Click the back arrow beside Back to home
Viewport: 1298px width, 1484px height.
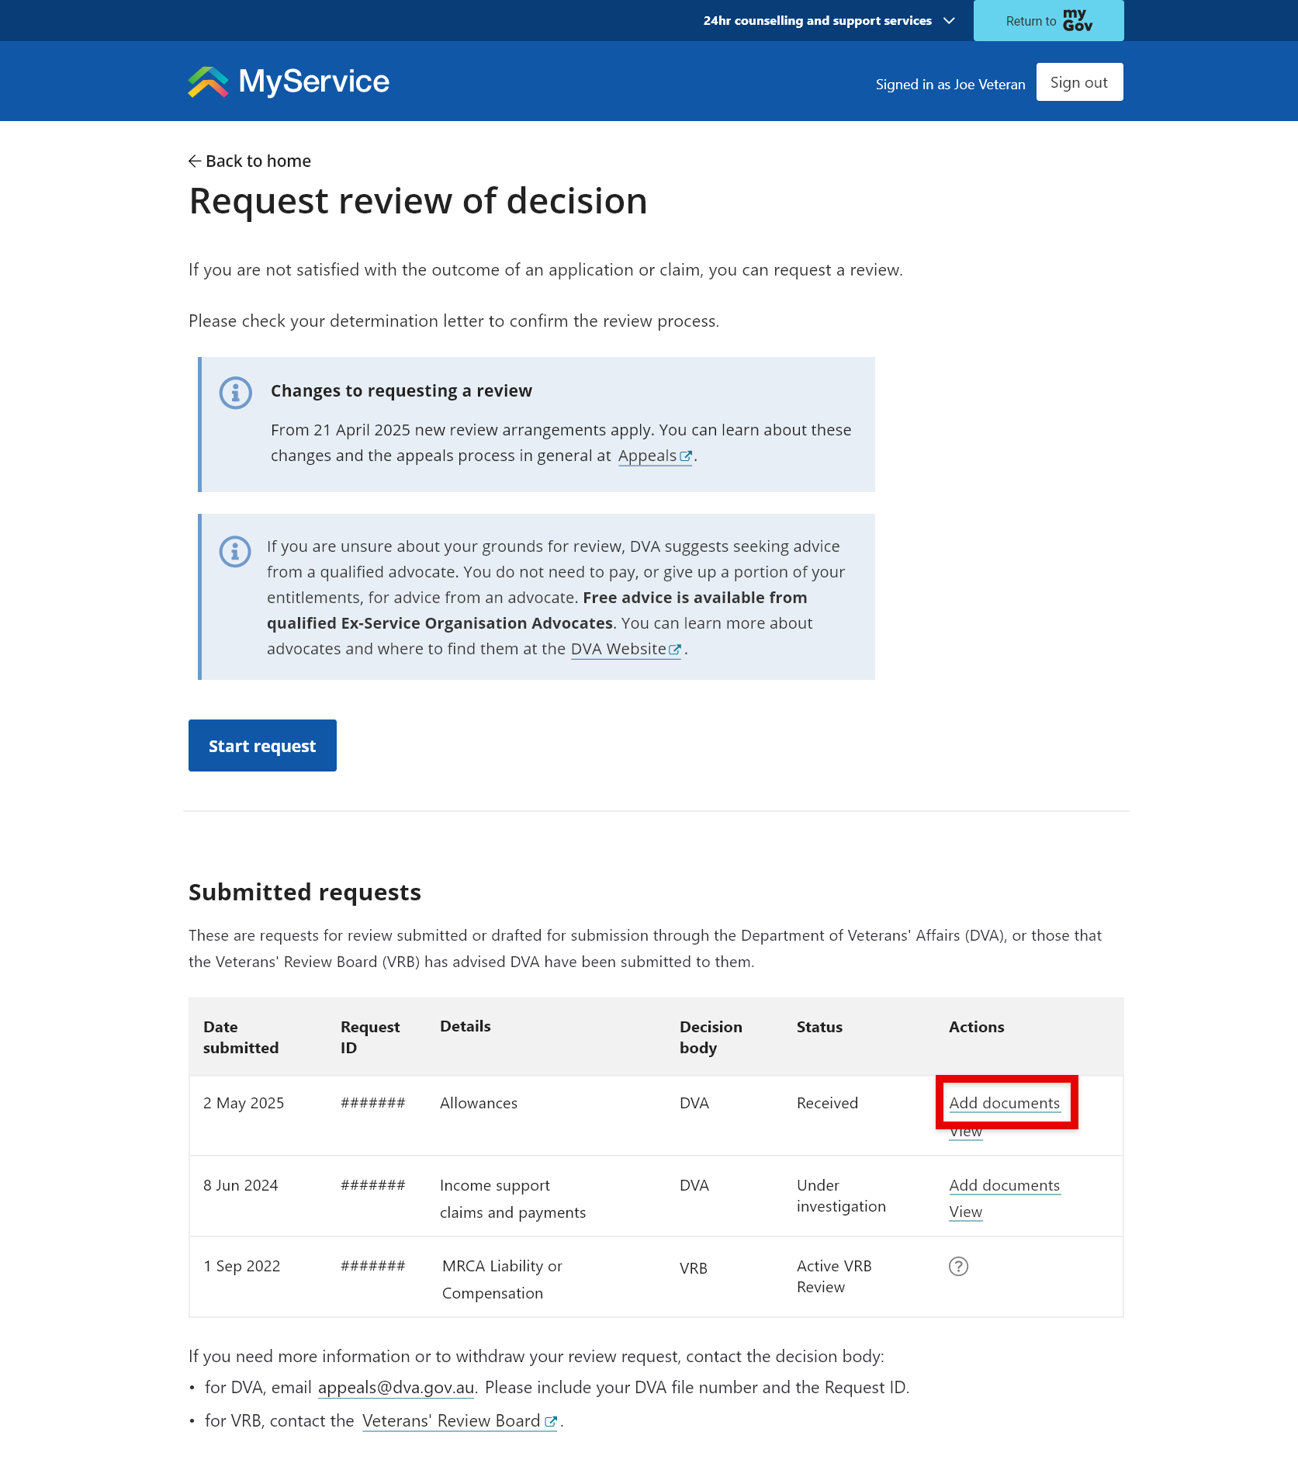(x=194, y=161)
